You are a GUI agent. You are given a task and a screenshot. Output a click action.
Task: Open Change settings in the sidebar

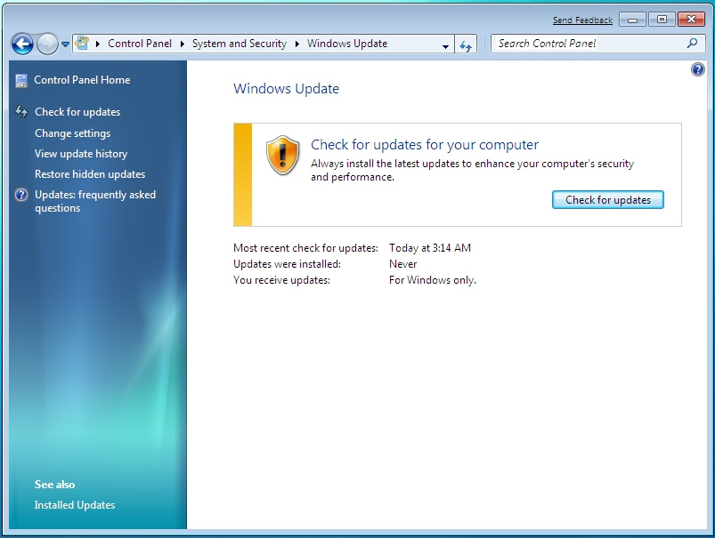click(72, 133)
